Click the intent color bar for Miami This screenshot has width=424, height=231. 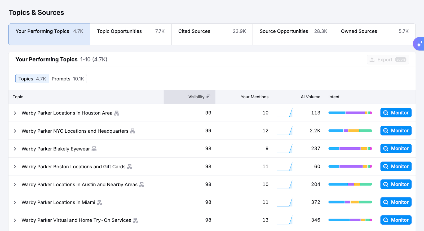pyautogui.click(x=350, y=202)
